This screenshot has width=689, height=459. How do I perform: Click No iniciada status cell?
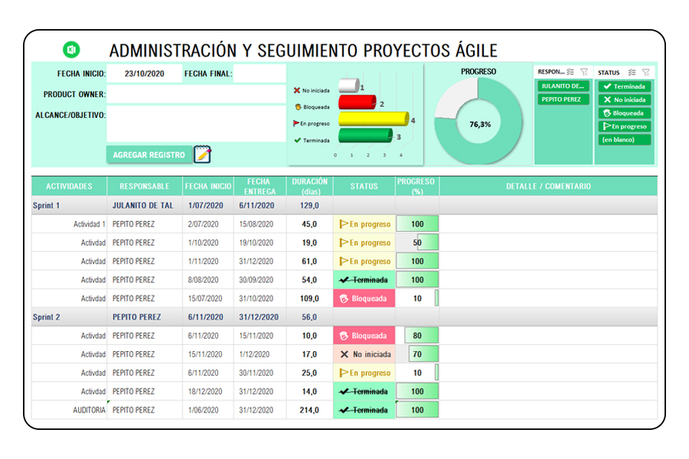(364, 354)
